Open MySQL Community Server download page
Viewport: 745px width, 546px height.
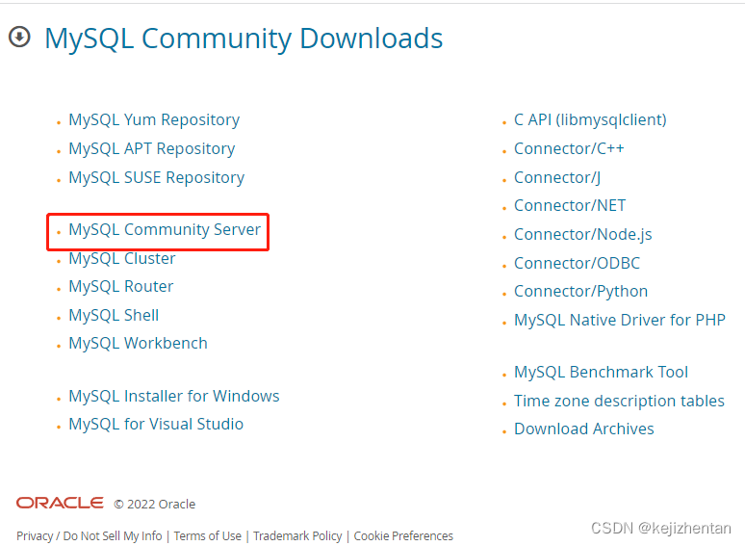pos(165,229)
